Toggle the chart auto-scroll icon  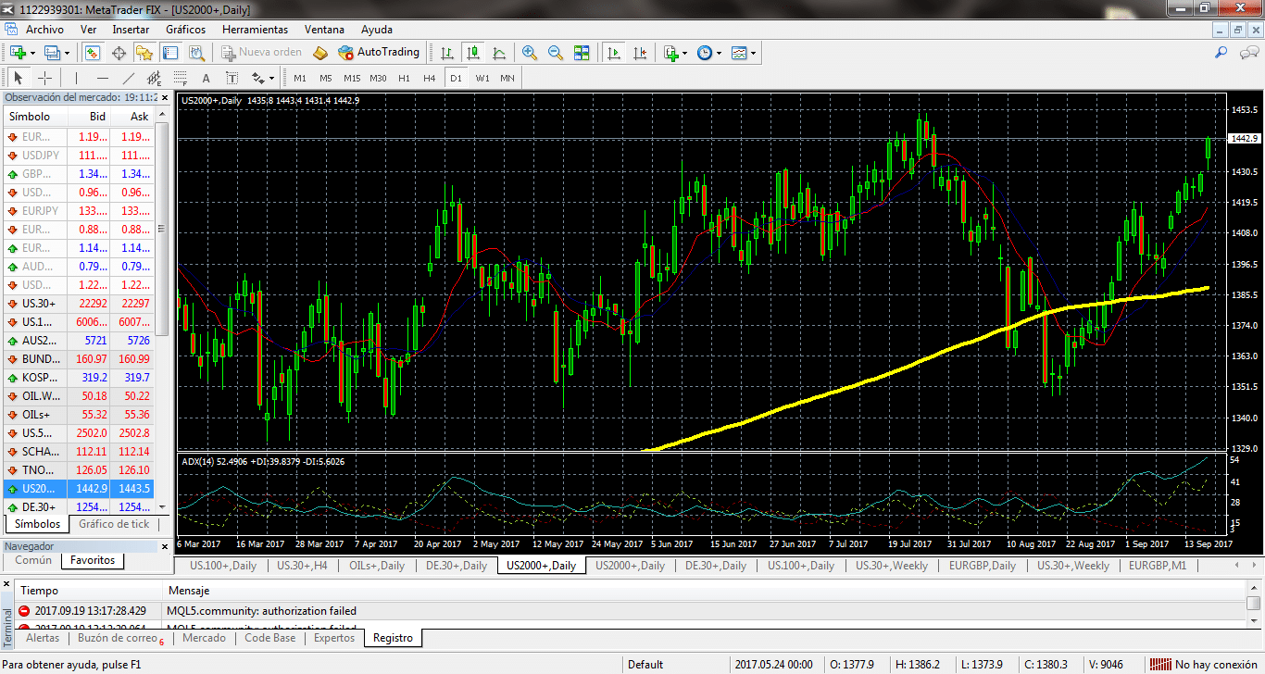[613, 53]
